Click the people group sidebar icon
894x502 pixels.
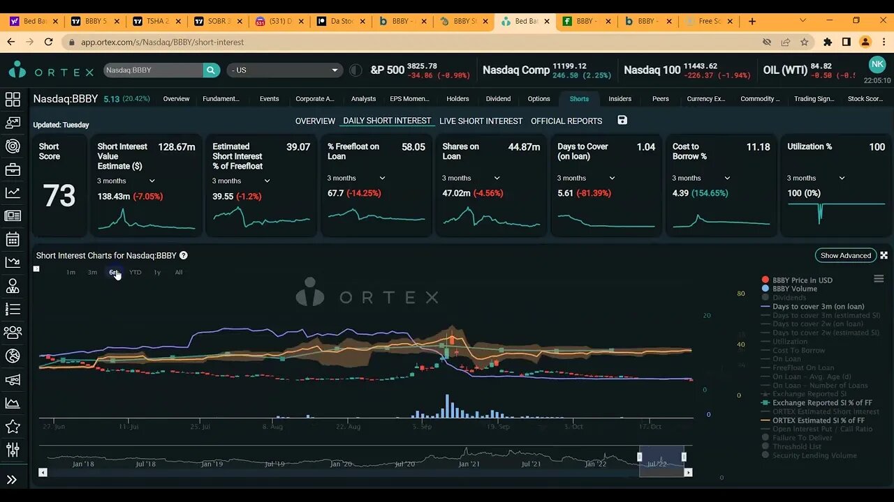[x=13, y=333]
